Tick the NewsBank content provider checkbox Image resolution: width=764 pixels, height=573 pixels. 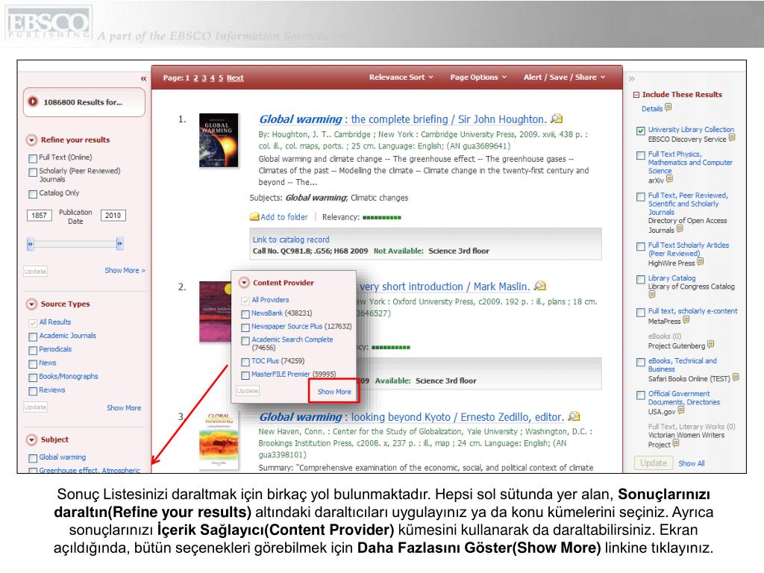point(245,314)
